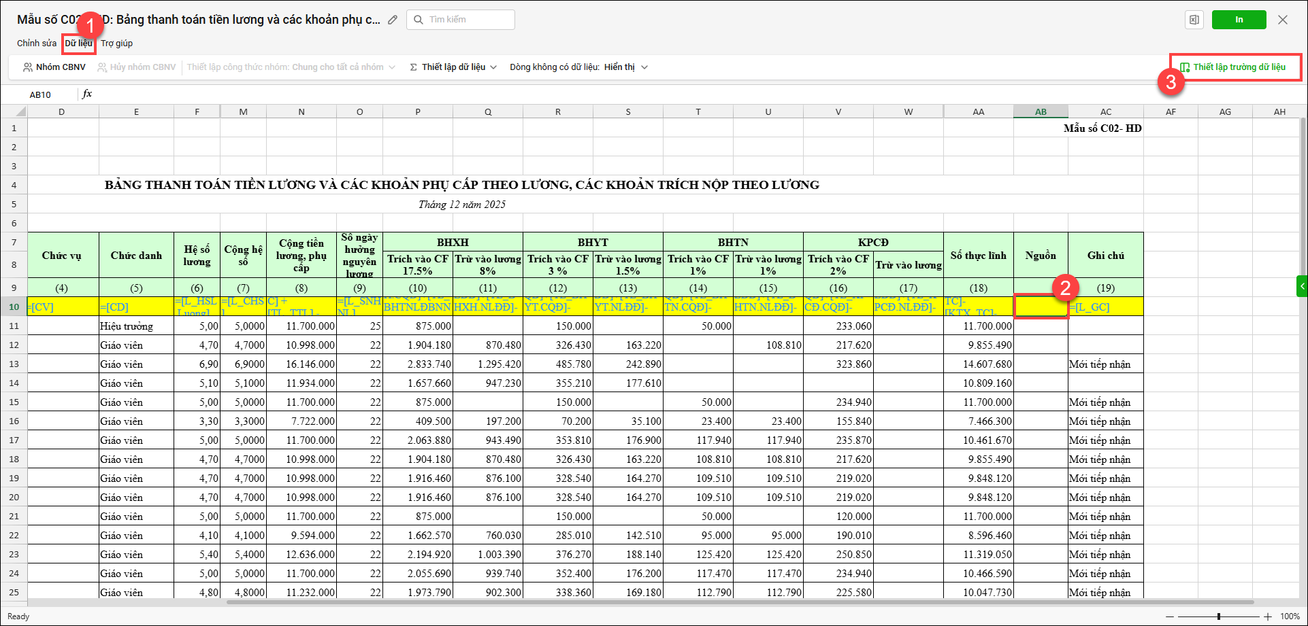1308x626 pixels.
Task: Open the Thiết lập dữ liệu dropdown
Action: [453, 67]
